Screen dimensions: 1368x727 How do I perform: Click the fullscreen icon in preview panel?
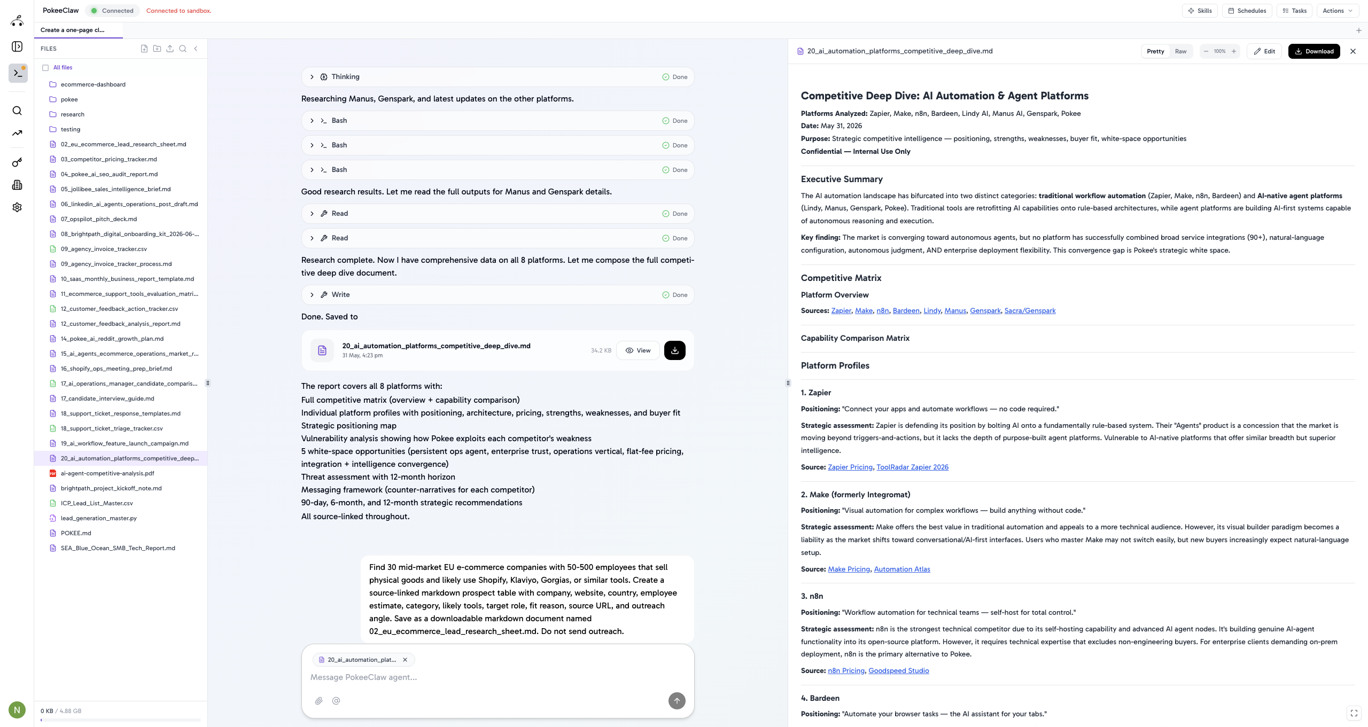point(1354,713)
